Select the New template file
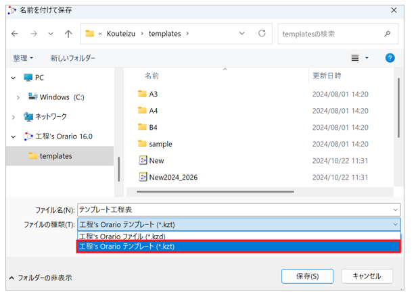The width and height of the screenshot is (418, 300). pyautogui.click(x=156, y=161)
